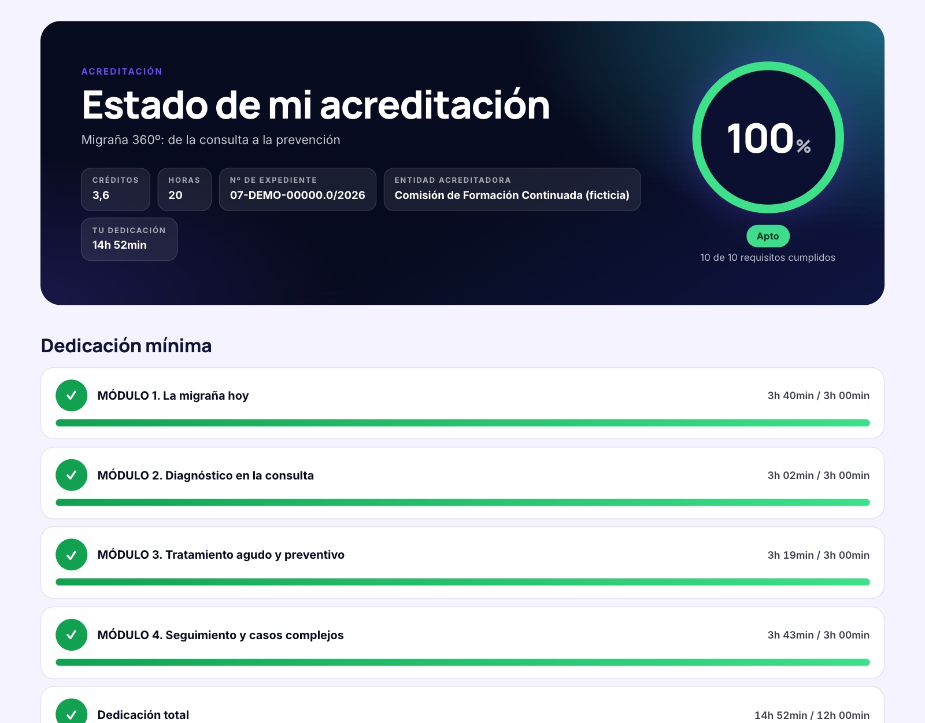
Task: Select the Horas 20 info chip
Action: click(184, 189)
